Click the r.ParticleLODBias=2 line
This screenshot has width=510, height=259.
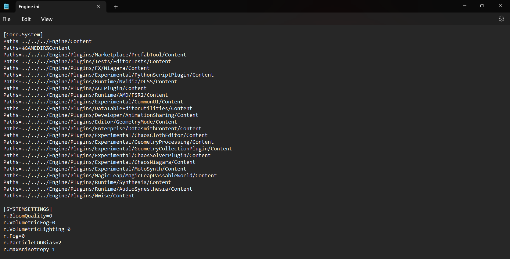pos(32,243)
